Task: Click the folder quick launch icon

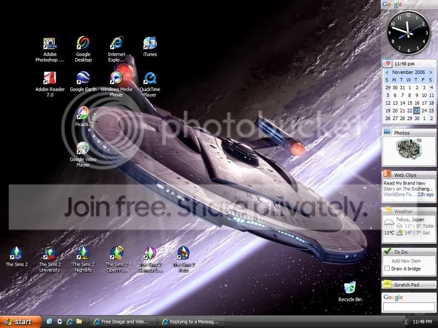Action: 79,321
